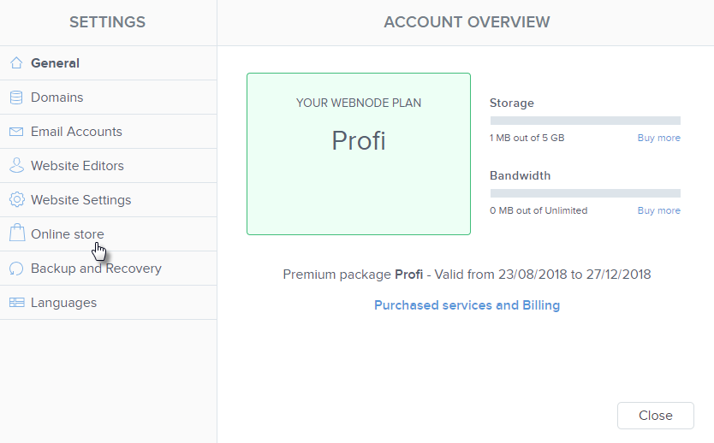714x443 pixels.
Task: Select Email Accounts in the sidebar
Action: tap(109, 132)
